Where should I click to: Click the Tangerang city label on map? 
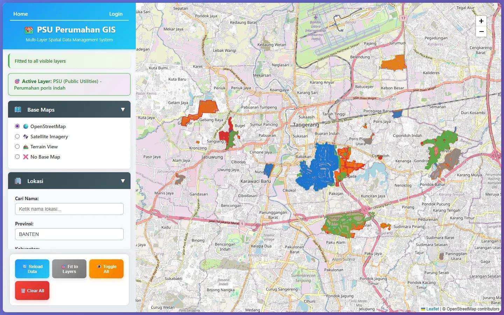coord(306,125)
